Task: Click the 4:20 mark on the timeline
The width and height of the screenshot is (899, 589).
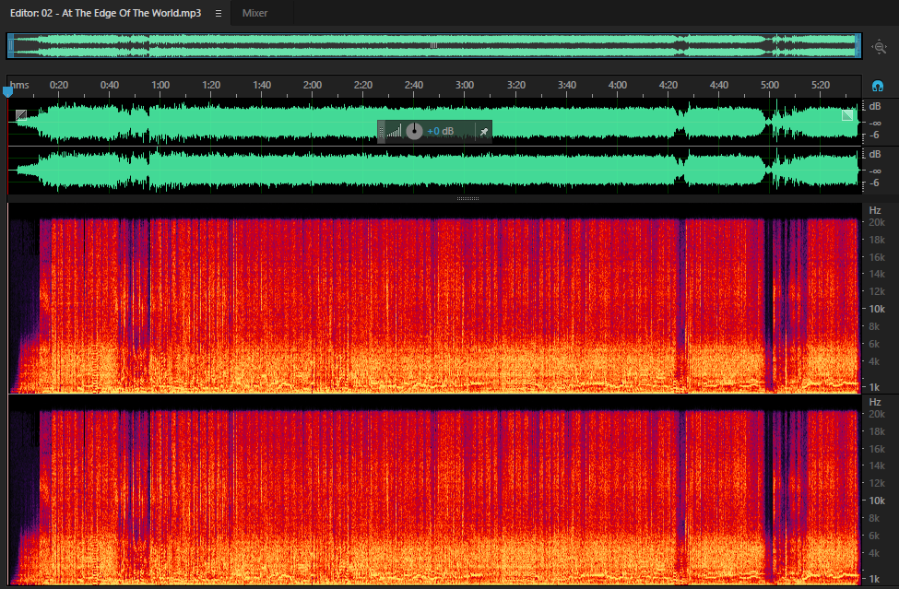Action: [x=668, y=85]
